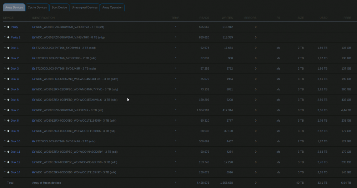Open the Boot Device tab
Screen dimensions: 357x188
point(59,7)
